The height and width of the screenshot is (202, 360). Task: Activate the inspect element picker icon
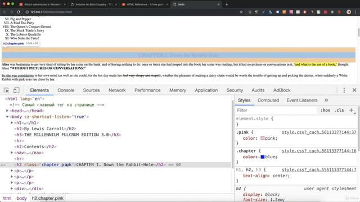point(6,90)
